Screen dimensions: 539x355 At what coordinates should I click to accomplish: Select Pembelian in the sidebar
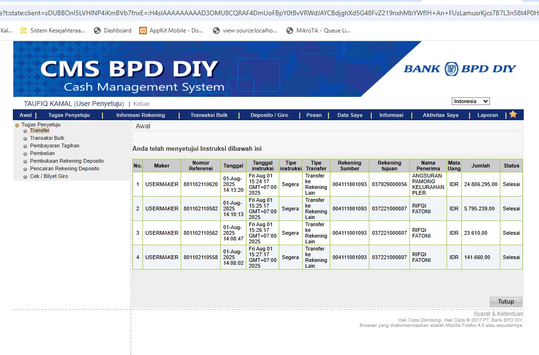(x=42, y=153)
